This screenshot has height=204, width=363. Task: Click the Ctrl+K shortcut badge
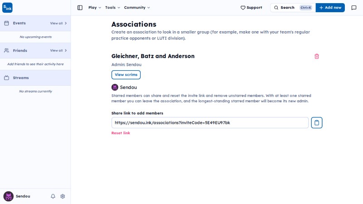tap(306, 8)
